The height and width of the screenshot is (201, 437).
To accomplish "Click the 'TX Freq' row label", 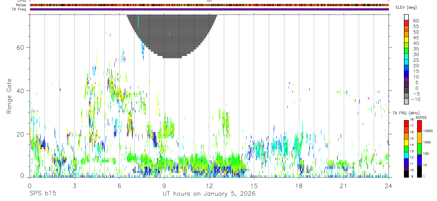I will [x=20, y=9].
